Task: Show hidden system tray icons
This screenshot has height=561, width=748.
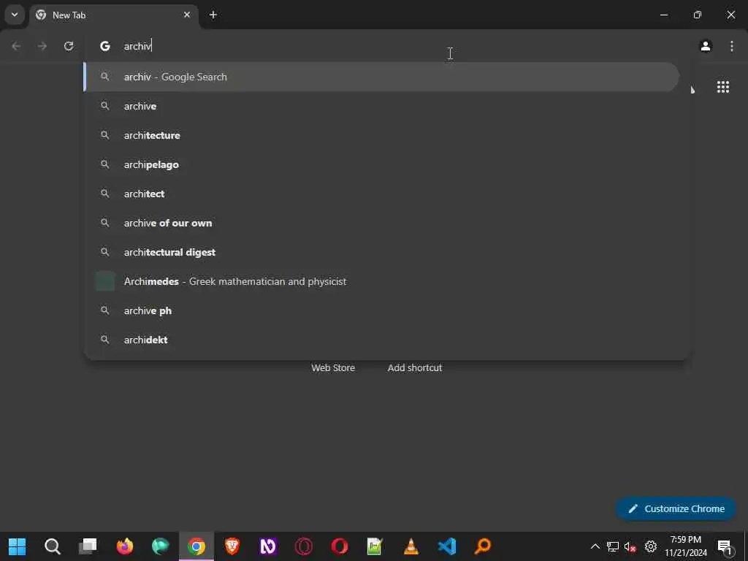Action: tap(595, 546)
